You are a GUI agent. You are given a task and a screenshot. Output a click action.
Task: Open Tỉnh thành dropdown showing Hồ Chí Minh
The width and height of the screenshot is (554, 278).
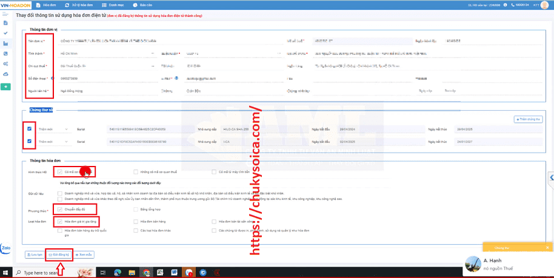(107, 53)
